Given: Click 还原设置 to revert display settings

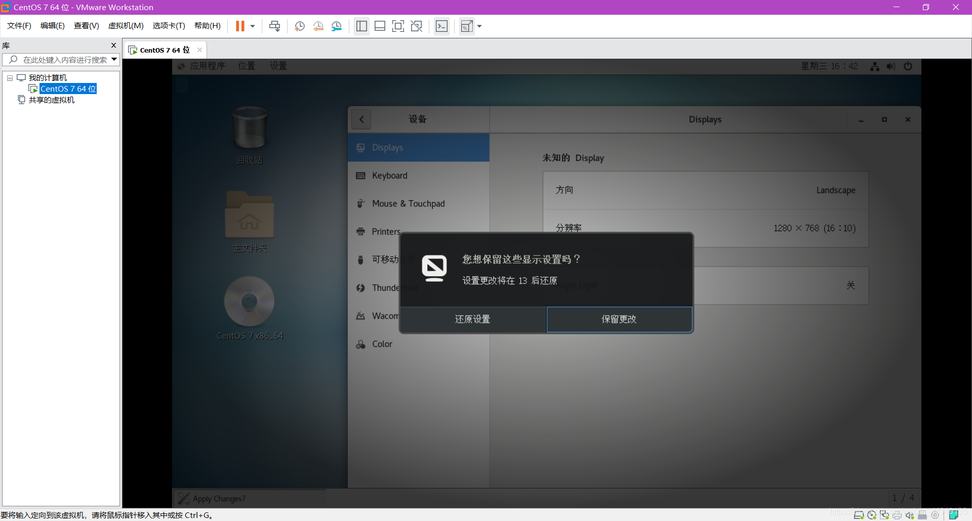Looking at the screenshot, I should click(472, 319).
